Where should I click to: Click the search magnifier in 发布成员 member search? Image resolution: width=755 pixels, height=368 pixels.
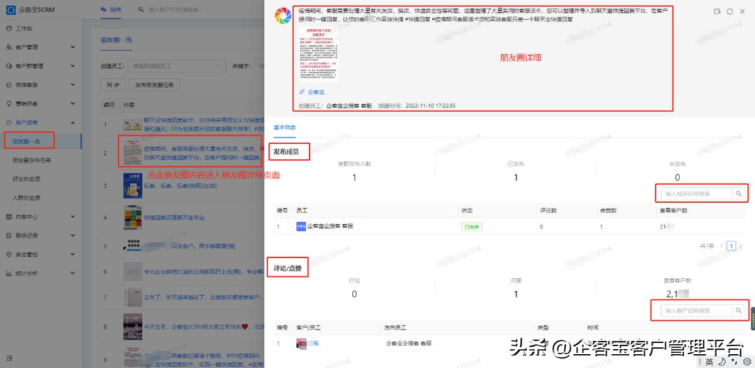(739, 193)
